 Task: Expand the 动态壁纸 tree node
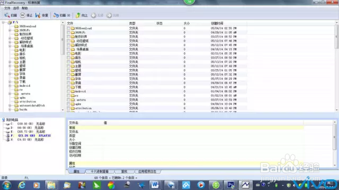coord(10,38)
